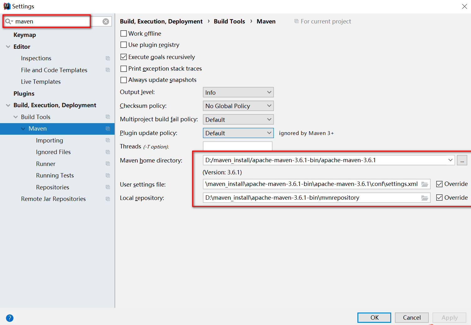Click Build, Execution, Deployment breadcrumb
This screenshot has height=325, width=471.
[x=161, y=21]
